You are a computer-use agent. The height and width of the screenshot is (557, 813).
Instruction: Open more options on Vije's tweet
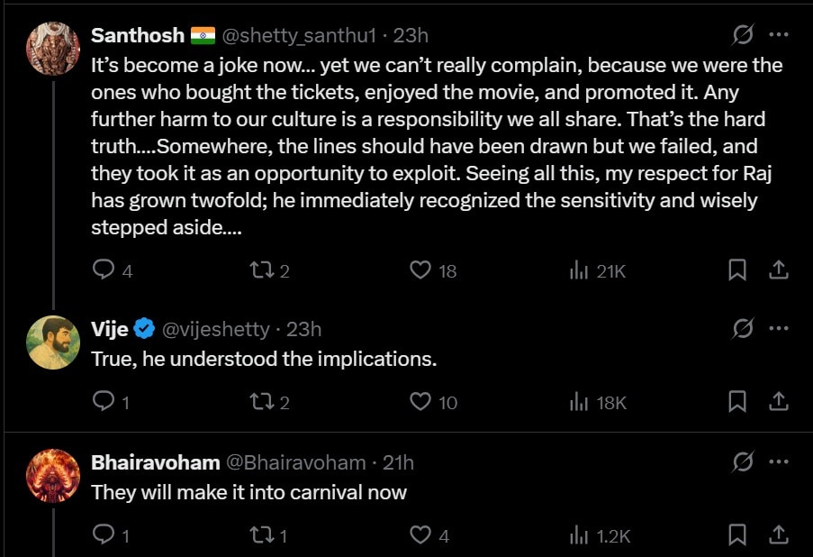(x=779, y=329)
